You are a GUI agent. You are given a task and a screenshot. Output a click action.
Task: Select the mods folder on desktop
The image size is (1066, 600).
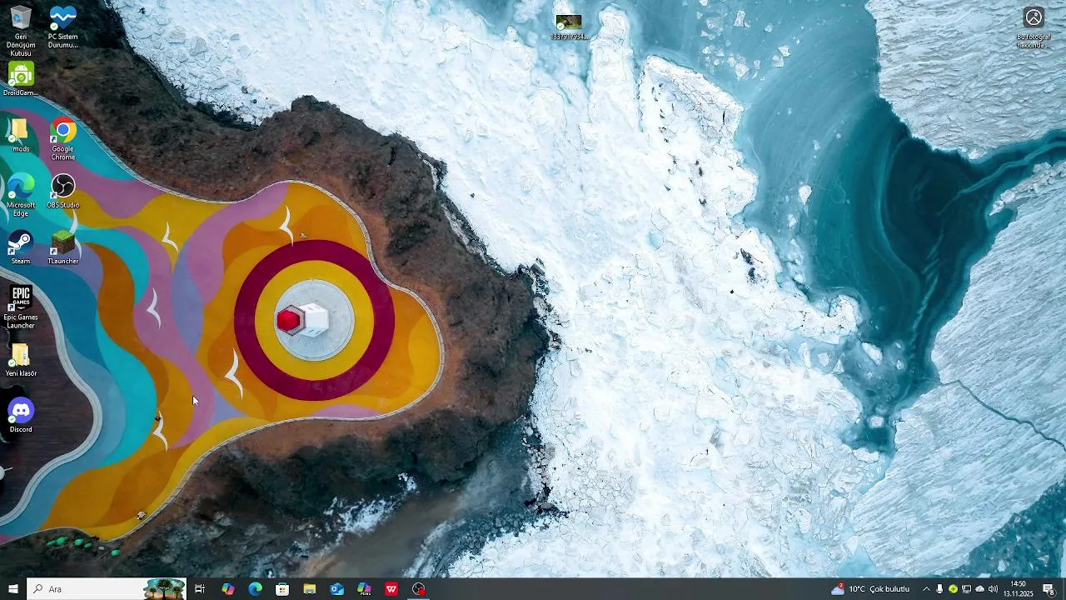click(21, 135)
